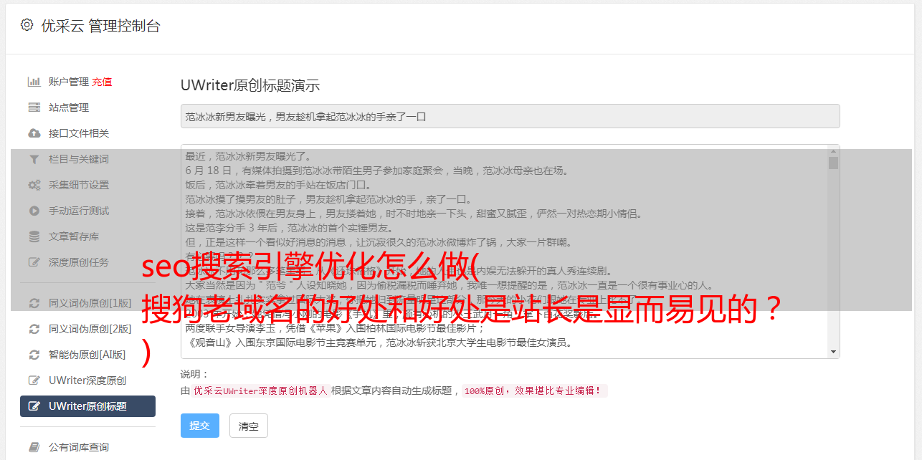Click the generated title input field
Screen dimensions: 922x460
(x=510, y=116)
